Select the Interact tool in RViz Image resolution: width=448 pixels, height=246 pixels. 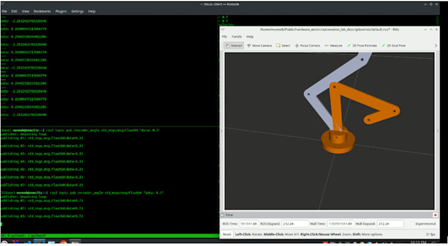[234, 46]
